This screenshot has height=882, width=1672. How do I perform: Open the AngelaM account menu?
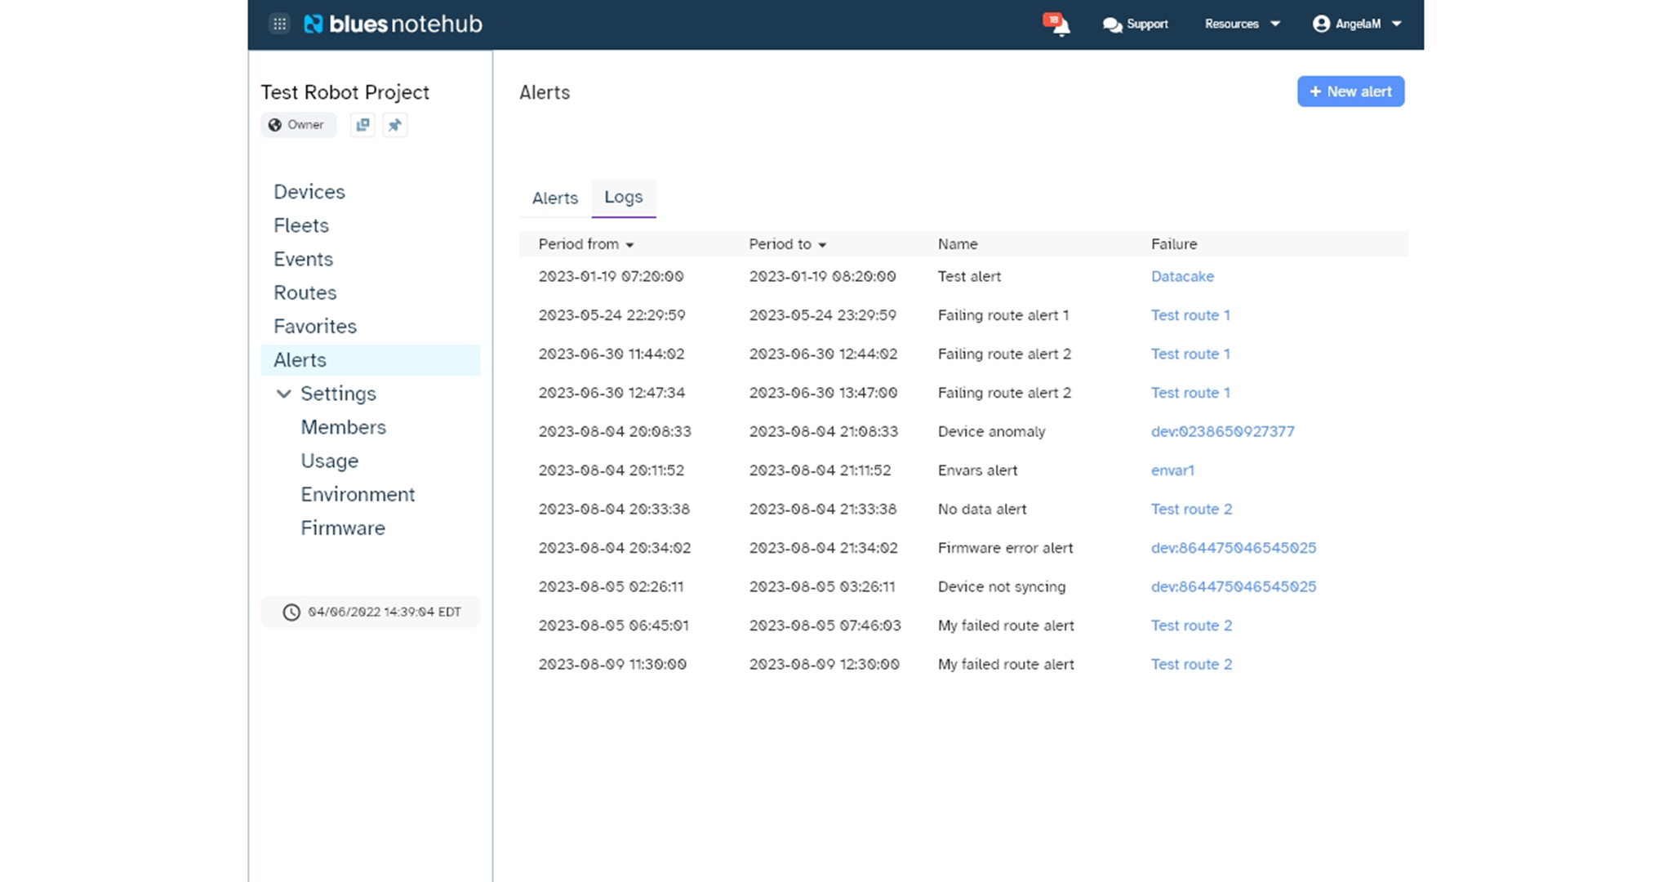point(1357,24)
